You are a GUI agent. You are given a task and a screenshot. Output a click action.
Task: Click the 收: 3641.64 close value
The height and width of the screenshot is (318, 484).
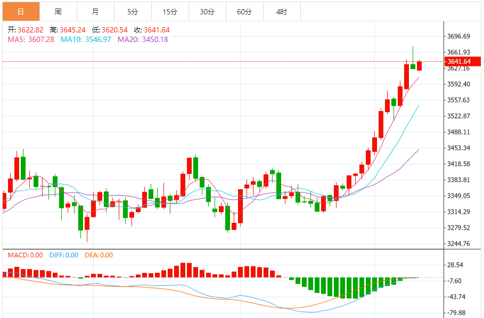152,30
